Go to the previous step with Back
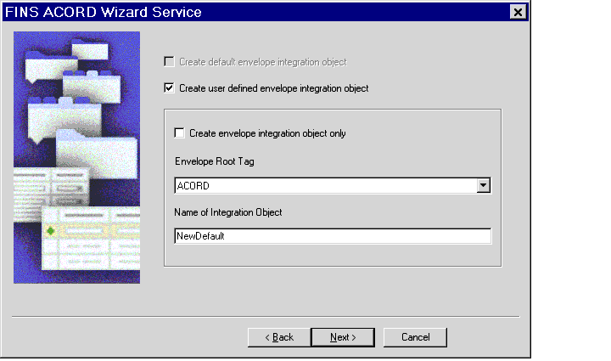This screenshot has width=611, height=361. [279, 337]
